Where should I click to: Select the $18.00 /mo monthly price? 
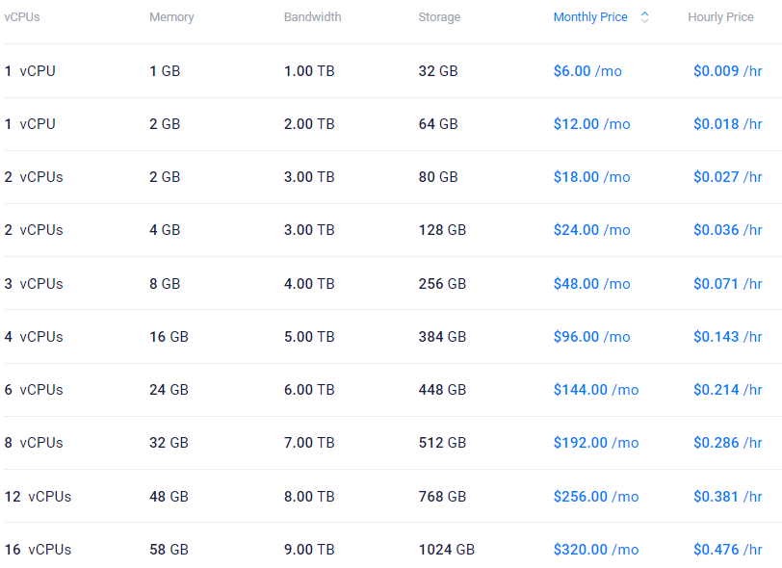[x=591, y=177]
